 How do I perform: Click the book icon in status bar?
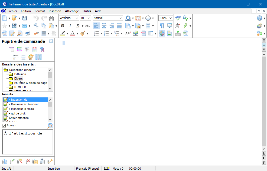pyautogui.click(x=107, y=169)
